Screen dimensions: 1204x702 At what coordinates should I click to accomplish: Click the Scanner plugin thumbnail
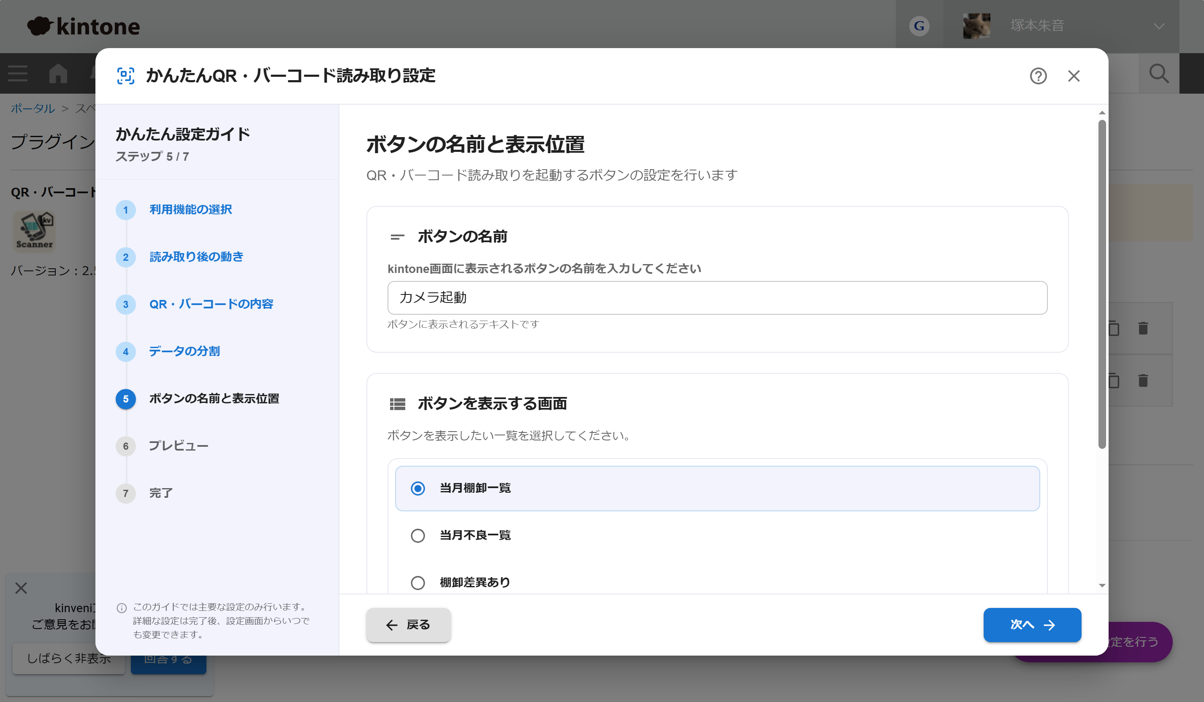34,231
